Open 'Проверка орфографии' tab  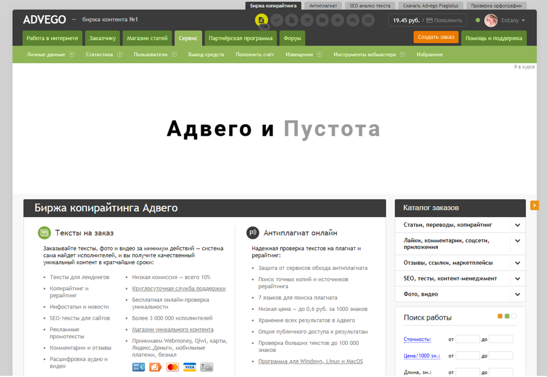click(497, 6)
